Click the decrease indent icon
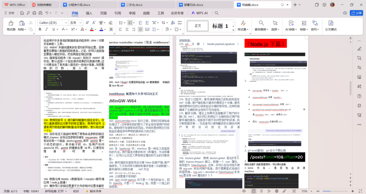The width and height of the screenshot is (366, 194). 140,23
